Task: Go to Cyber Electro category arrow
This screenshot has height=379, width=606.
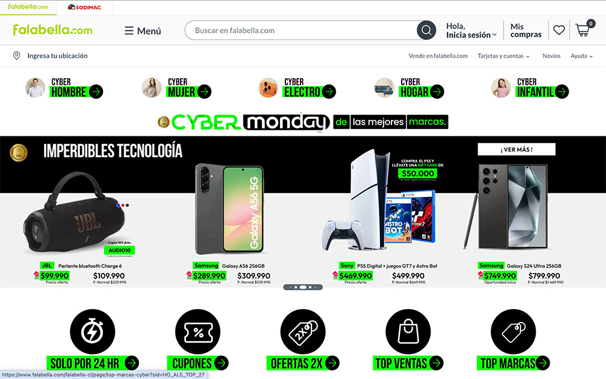Action: pyautogui.click(x=329, y=92)
